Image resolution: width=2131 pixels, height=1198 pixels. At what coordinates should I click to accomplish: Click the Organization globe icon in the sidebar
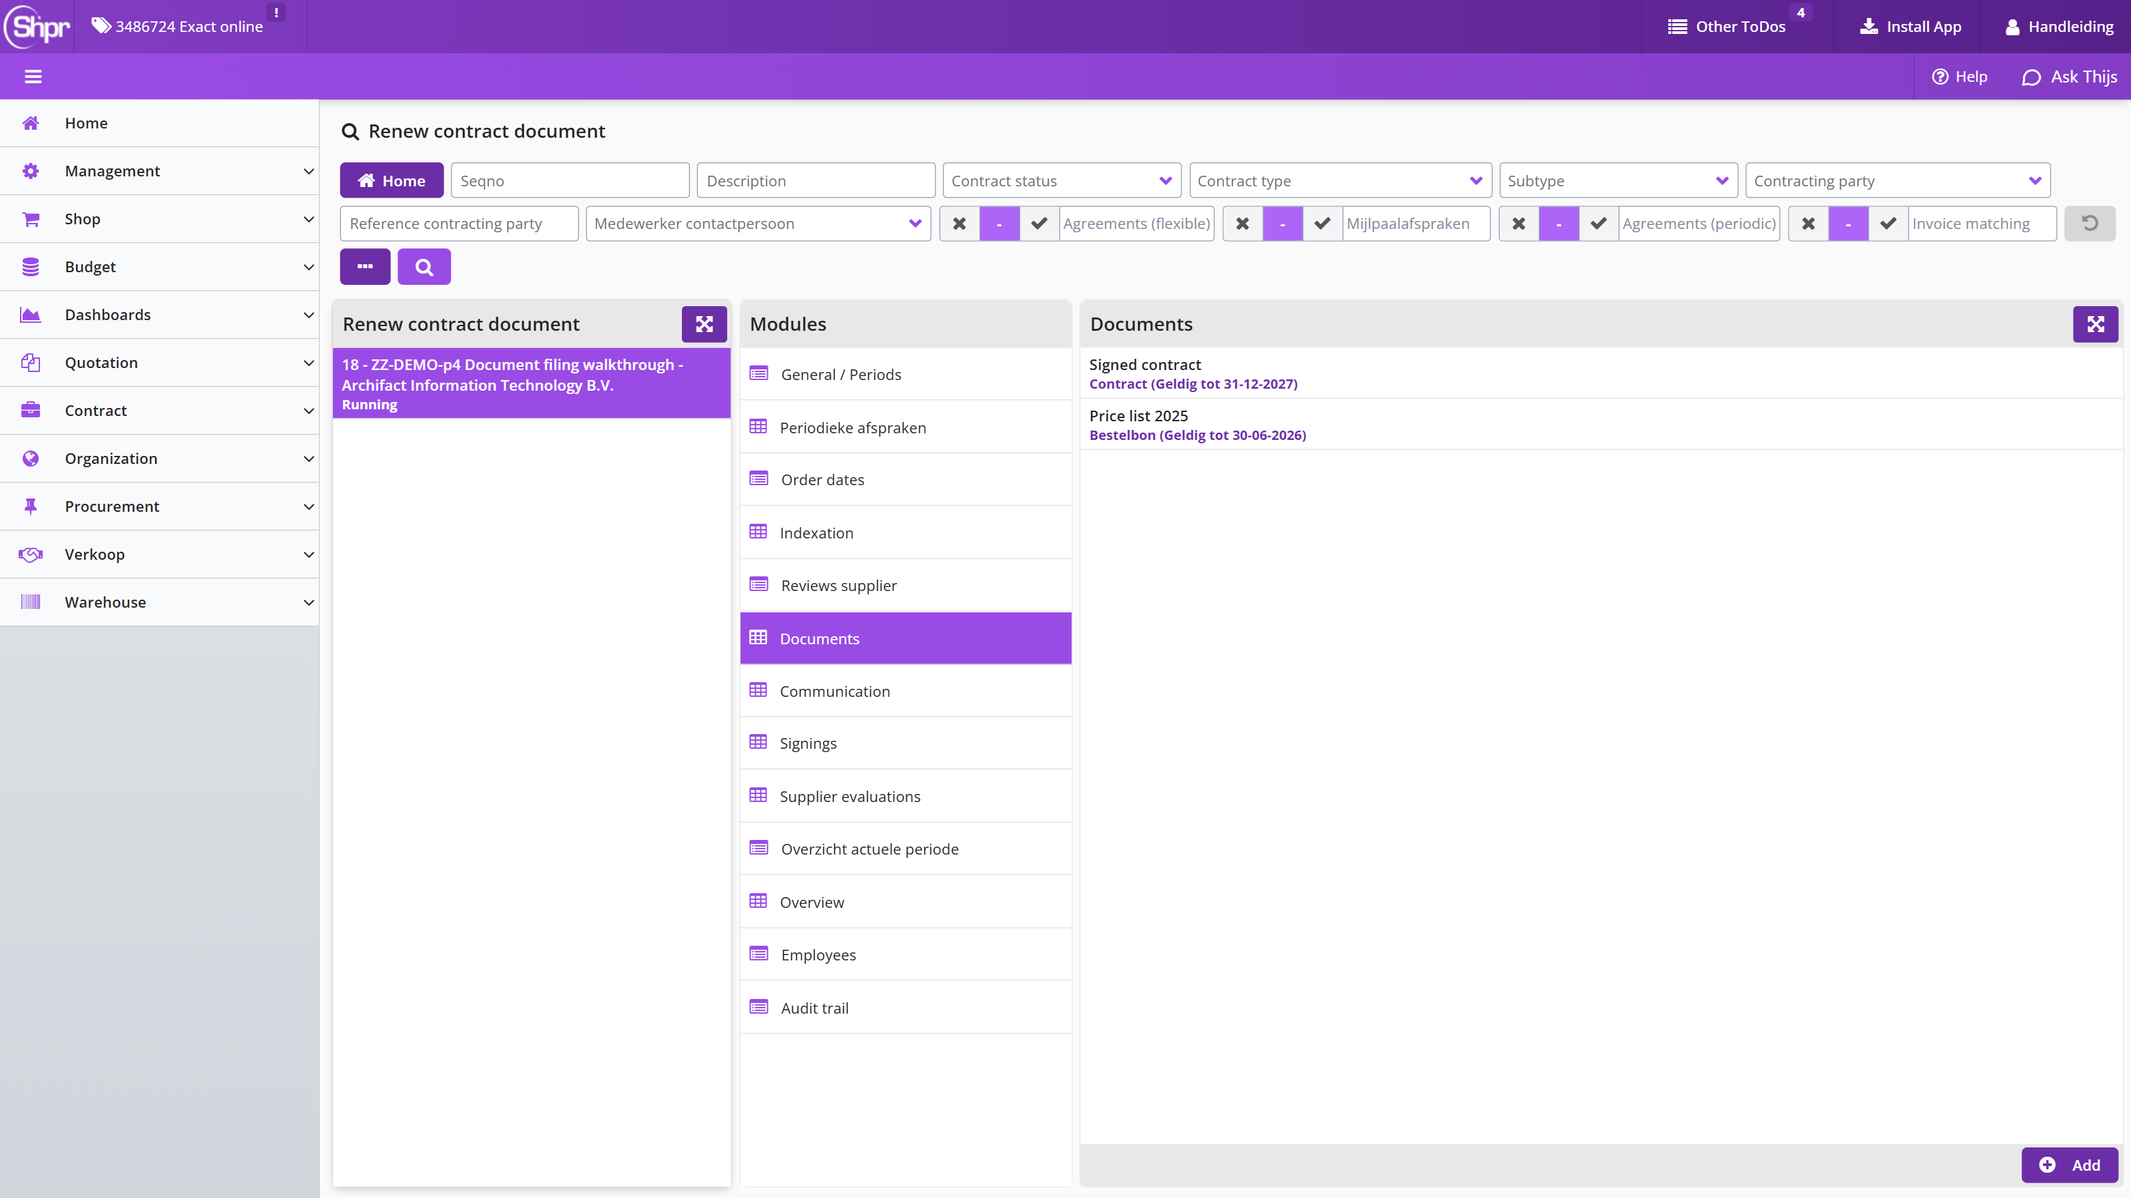tap(31, 459)
